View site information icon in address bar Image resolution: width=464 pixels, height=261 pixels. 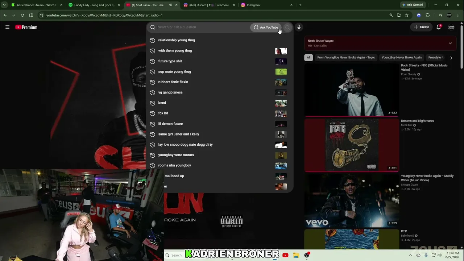pos(41,15)
